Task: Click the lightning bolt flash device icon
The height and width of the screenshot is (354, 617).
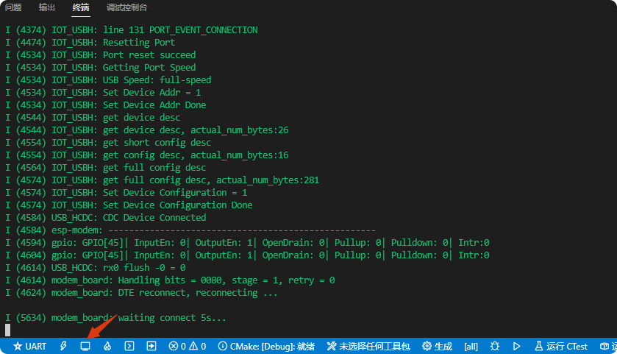Action: coord(63,346)
